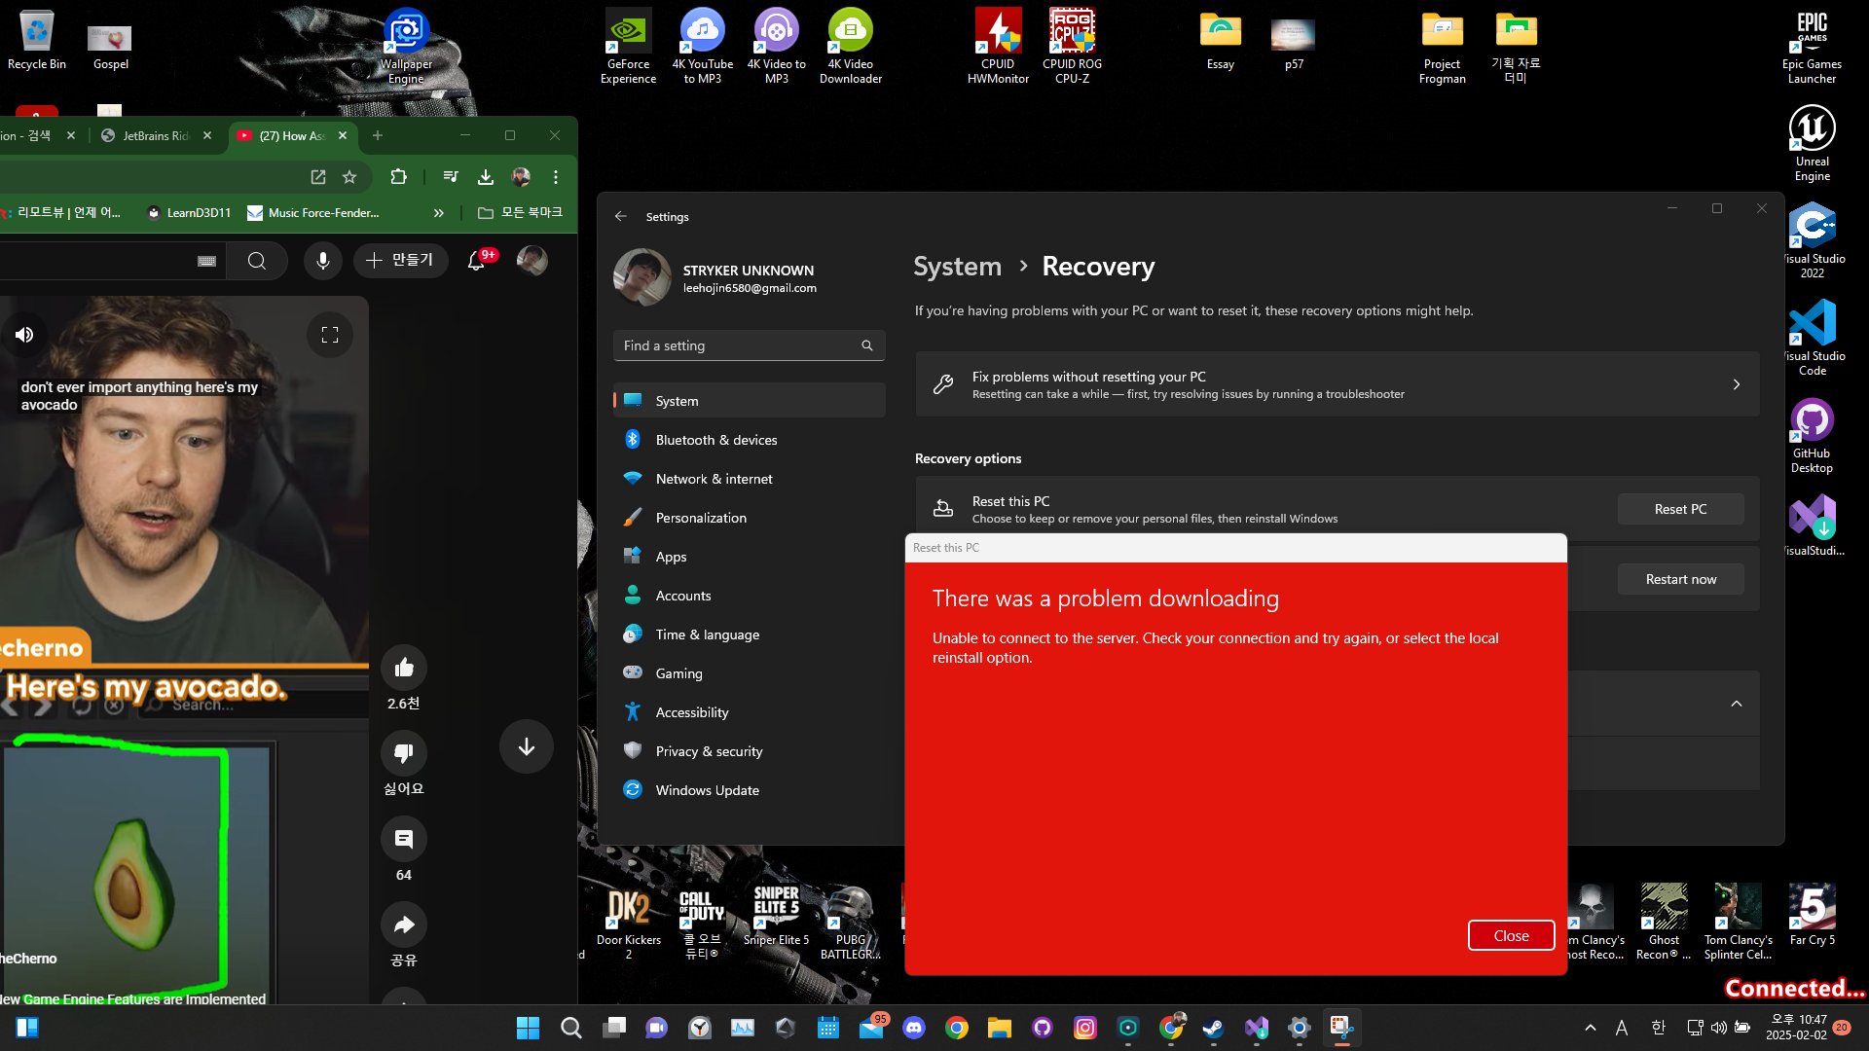This screenshot has height=1051, width=1869.
Task: Bookmark this page with star icon
Action: 349,177
